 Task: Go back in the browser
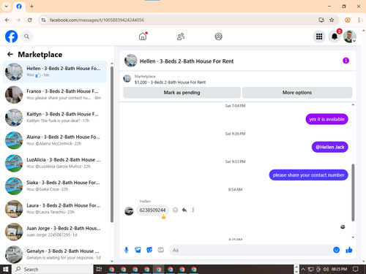(x=7, y=20)
